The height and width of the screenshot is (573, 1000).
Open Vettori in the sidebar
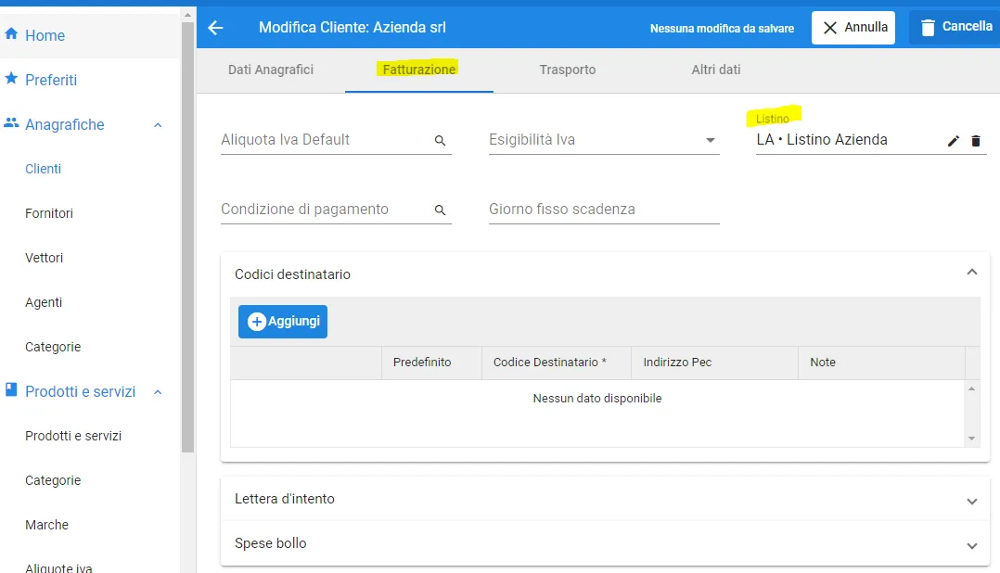point(44,258)
